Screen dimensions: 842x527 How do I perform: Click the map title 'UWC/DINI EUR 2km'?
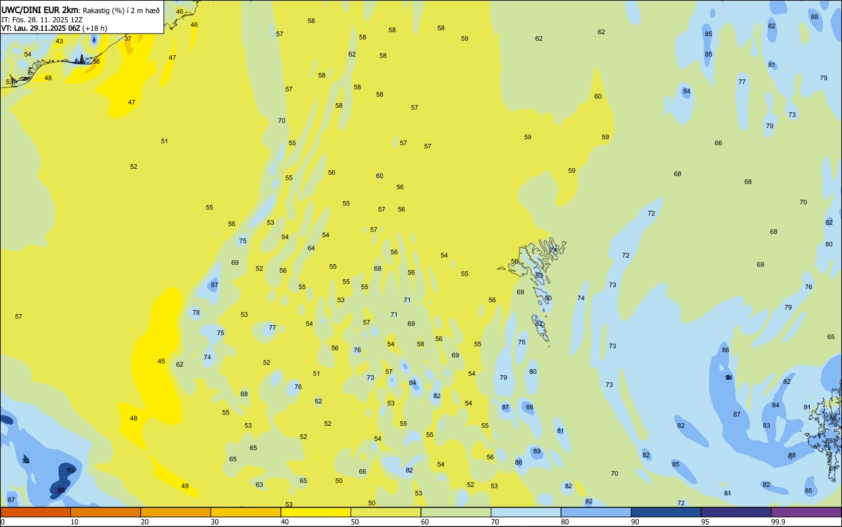point(39,10)
